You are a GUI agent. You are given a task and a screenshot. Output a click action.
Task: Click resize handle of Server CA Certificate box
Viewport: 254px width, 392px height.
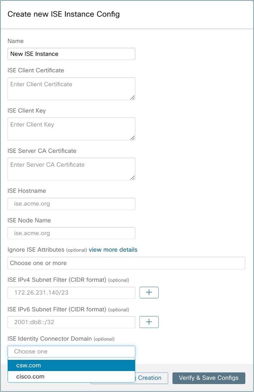[x=132, y=178]
